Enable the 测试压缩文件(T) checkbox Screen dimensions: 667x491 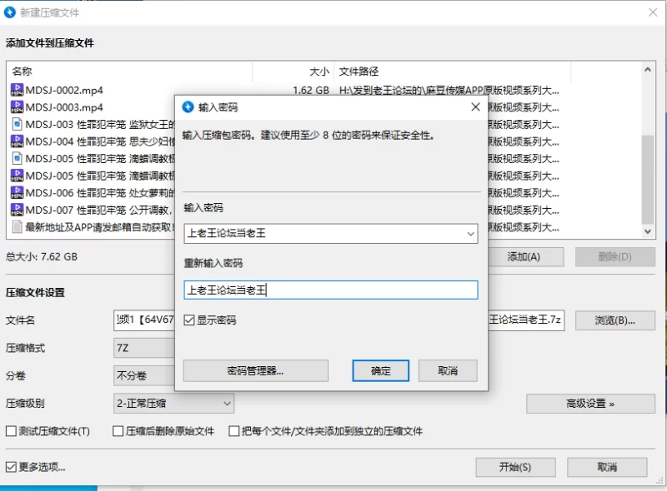point(11,431)
